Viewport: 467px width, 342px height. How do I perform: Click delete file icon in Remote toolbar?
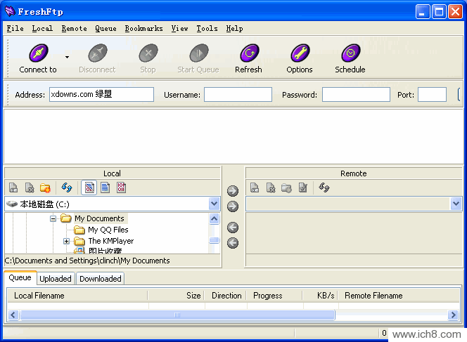(271, 188)
